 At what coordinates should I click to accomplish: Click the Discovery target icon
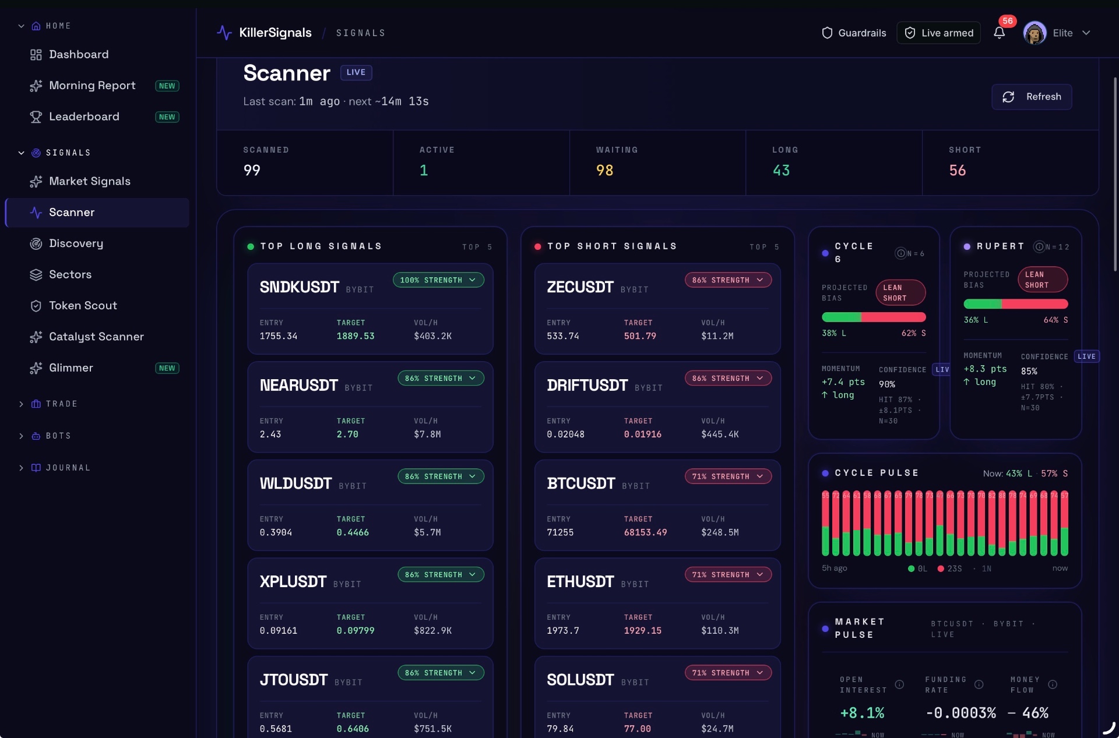36,243
